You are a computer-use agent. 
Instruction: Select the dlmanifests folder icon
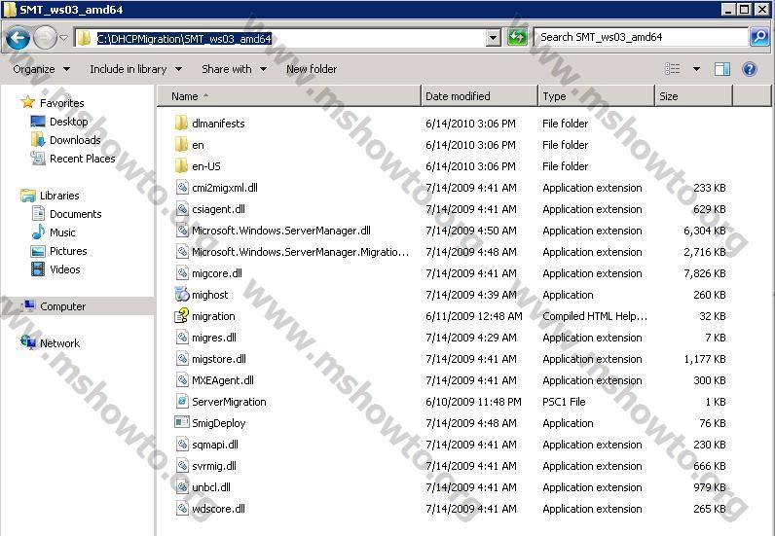181,123
